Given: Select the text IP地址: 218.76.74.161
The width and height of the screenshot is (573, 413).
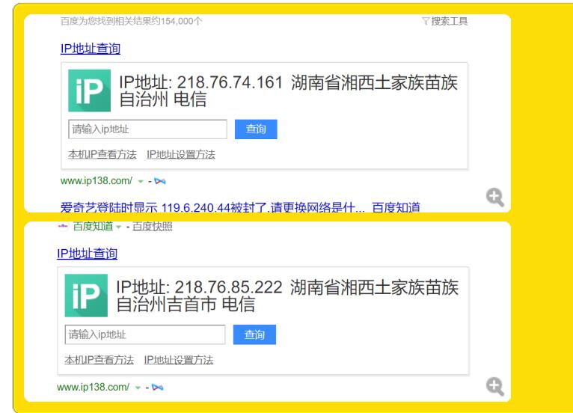Looking at the screenshot, I should click(x=201, y=82).
